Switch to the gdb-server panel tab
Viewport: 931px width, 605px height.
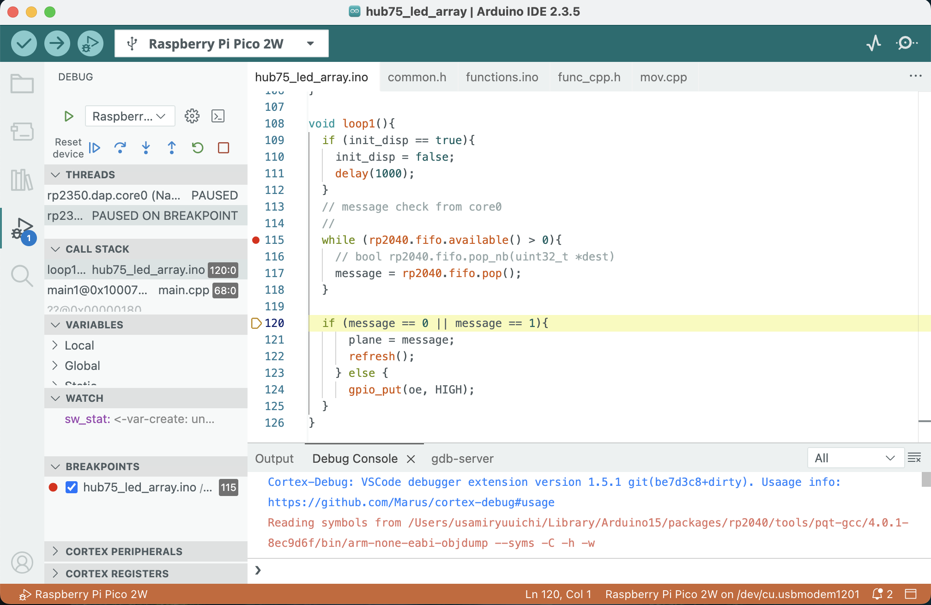point(462,459)
